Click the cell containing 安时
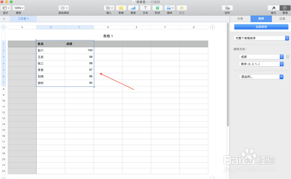This screenshot has width=291, height=179. tap(51, 83)
